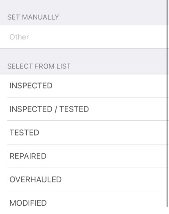
Task: Select the MODIFIED option
Action: (x=84, y=203)
